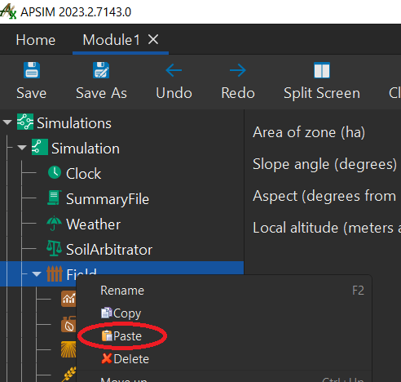Click the Split Screen icon

(322, 70)
